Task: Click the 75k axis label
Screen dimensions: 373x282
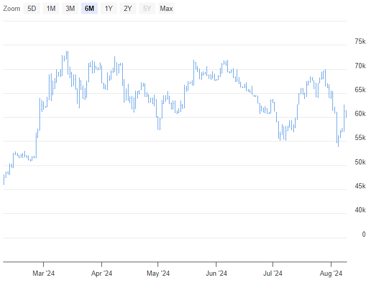Action: [x=360, y=42]
